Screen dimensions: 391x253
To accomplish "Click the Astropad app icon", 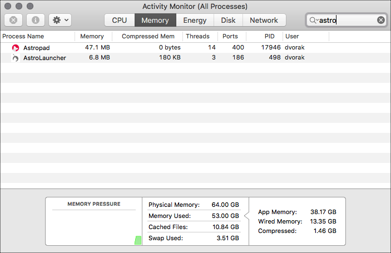I will tap(16, 48).
